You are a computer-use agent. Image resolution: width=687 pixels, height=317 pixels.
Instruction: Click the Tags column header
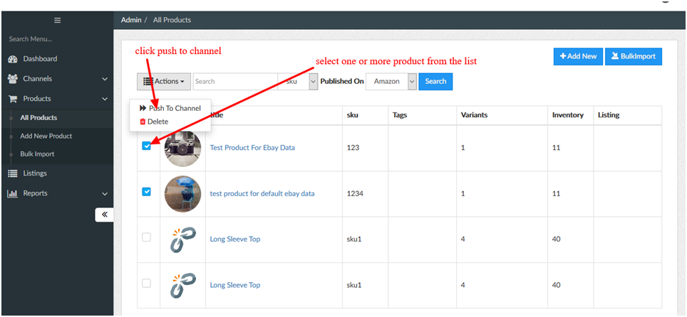pos(400,115)
